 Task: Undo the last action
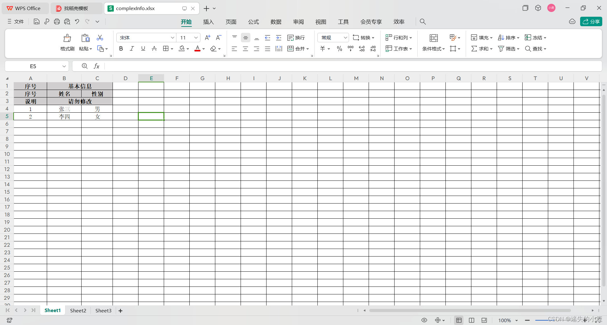77,21
